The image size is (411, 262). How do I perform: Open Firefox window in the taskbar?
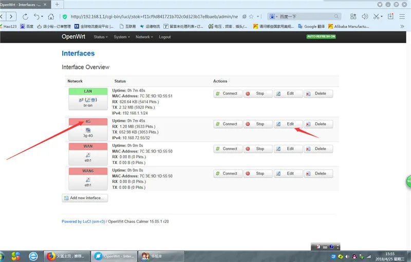(x=67, y=256)
